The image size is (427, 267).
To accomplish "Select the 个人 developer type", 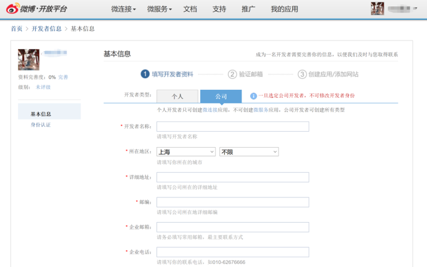I will [x=177, y=97].
